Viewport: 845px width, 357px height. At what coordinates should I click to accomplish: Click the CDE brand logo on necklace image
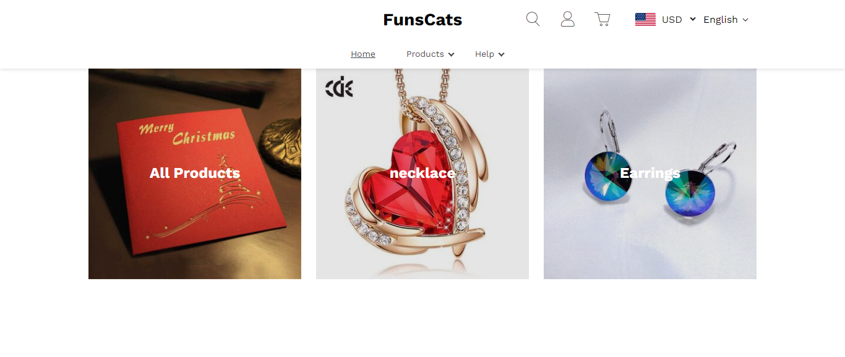tap(339, 87)
